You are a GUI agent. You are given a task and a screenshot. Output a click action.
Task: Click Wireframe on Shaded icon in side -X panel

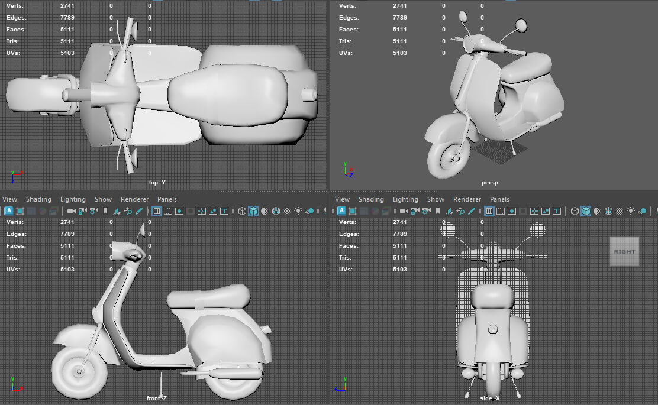click(x=608, y=211)
